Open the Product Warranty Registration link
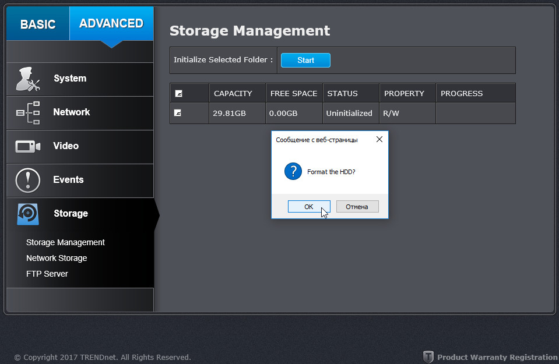The width and height of the screenshot is (559, 364). 497,357
